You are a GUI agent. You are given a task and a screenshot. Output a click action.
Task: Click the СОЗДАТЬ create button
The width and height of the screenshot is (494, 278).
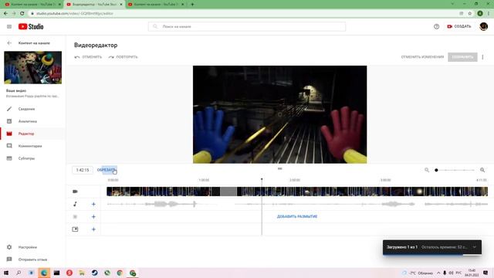pos(459,26)
